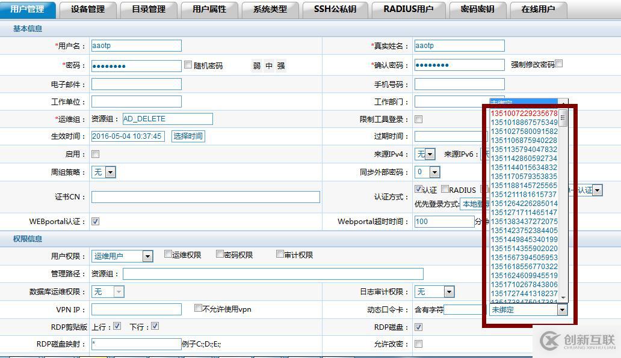621x358 pixels.
Task: Uncheck the RDP剪贴版 上行 checkbox
Action: (x=117, y=326)
